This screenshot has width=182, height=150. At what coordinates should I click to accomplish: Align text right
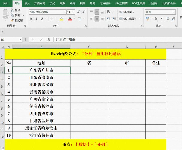click(x=102, y=19)
